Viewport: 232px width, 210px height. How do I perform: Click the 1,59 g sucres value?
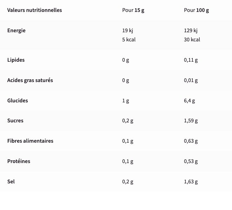click(191, 121)
